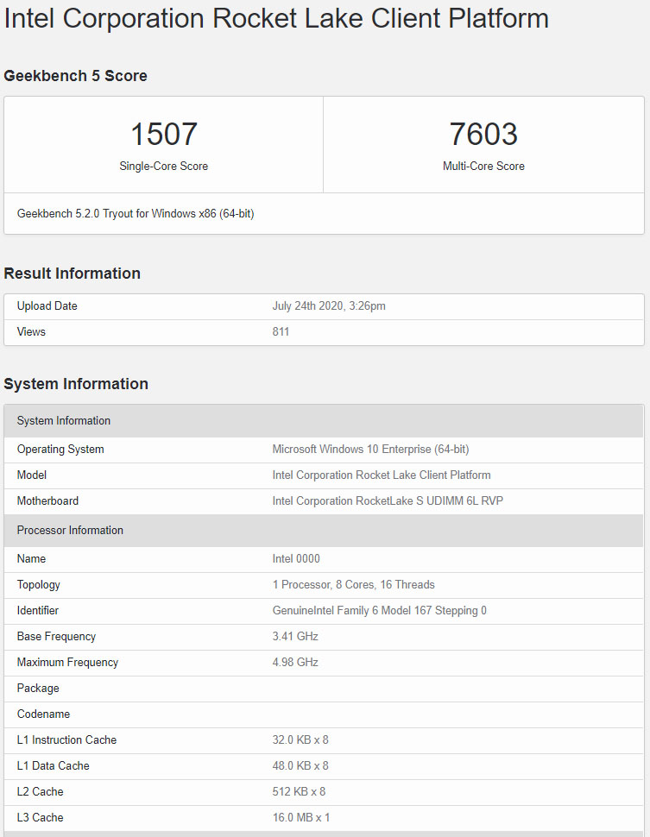Select the value 48.0 KB x 8

[x=300, y=765]
